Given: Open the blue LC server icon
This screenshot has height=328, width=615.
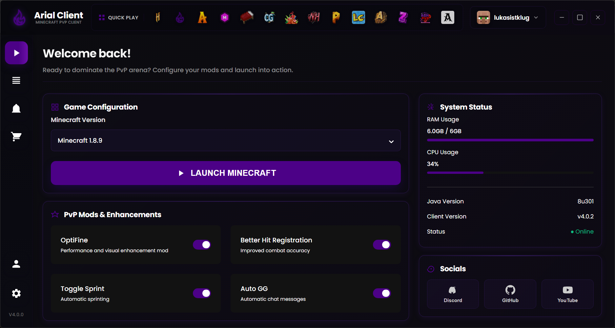Looking at the screenshot, I should (x=359, y=17).
